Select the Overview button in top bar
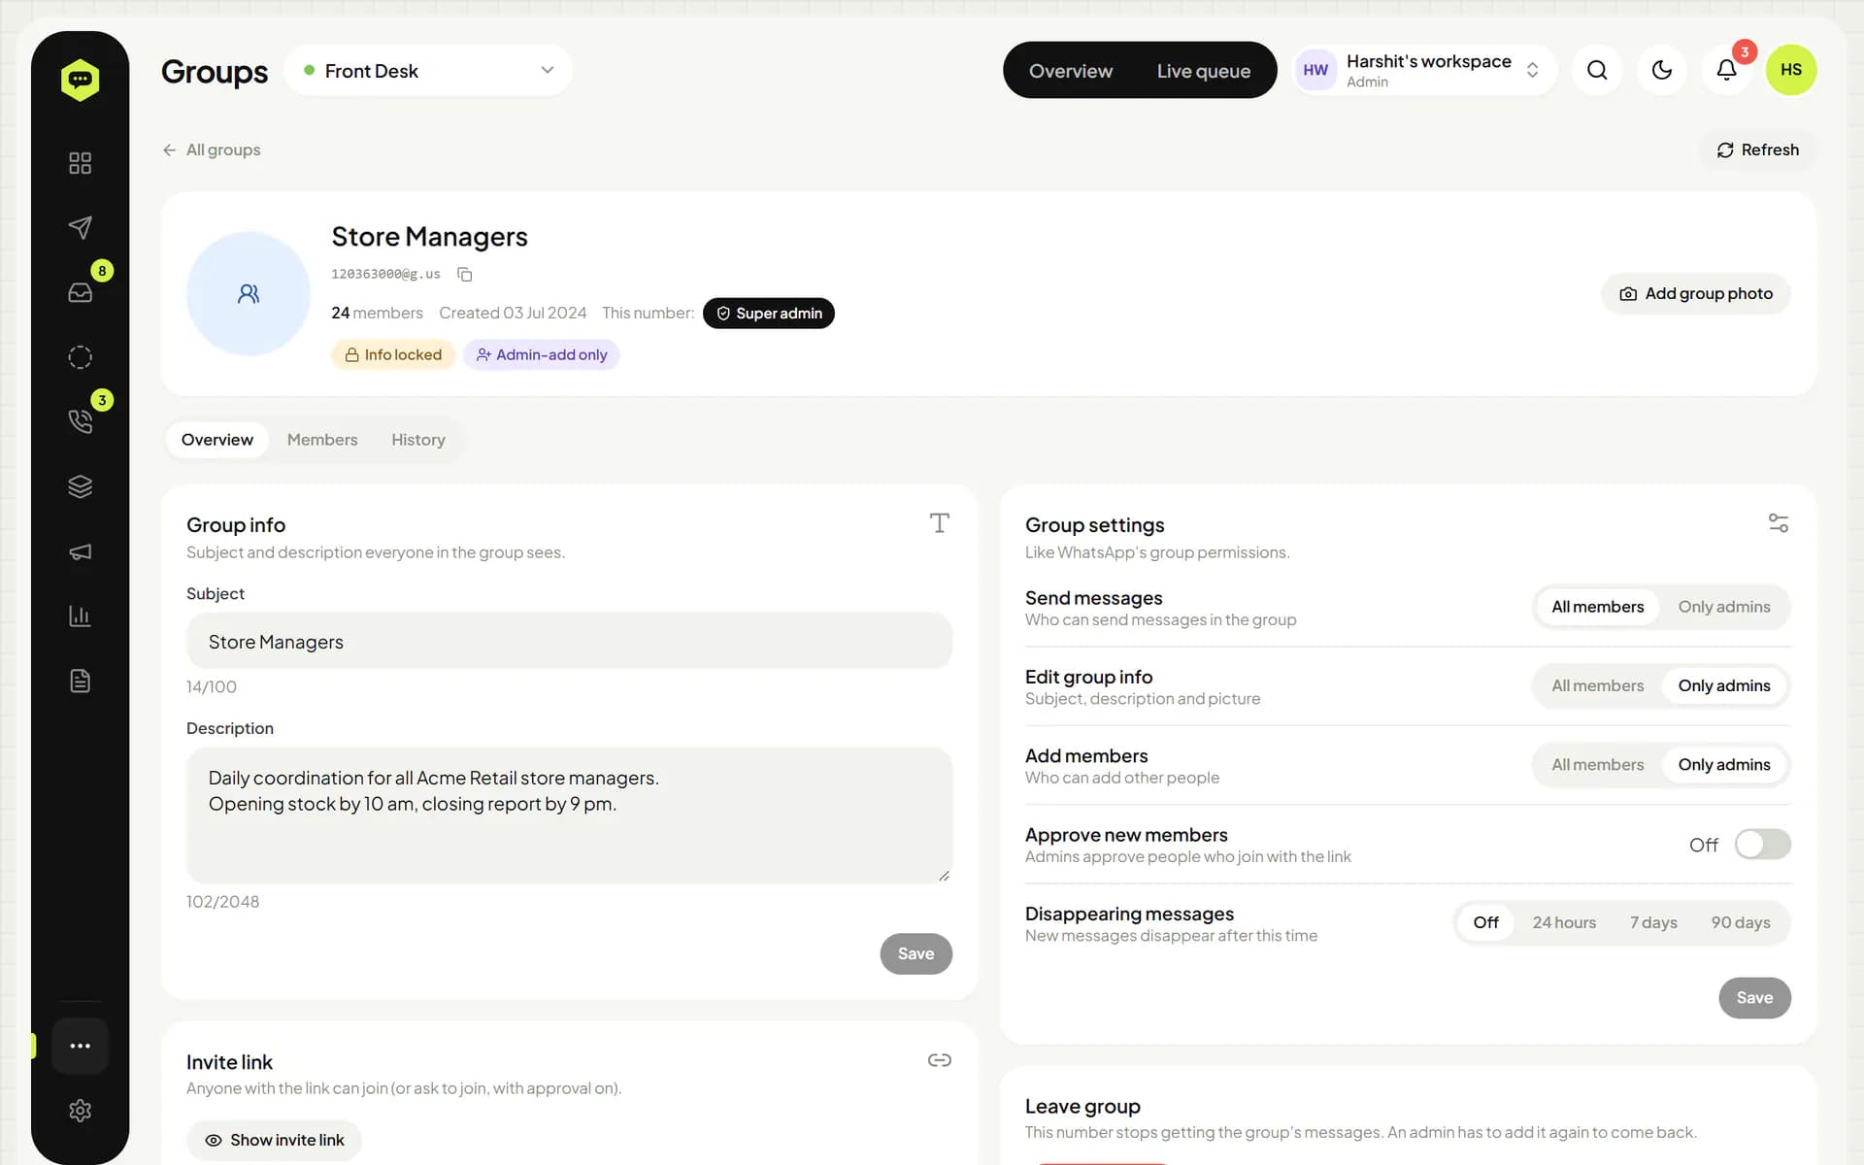This screenshot has height=1165, width=1864. 1071,71
